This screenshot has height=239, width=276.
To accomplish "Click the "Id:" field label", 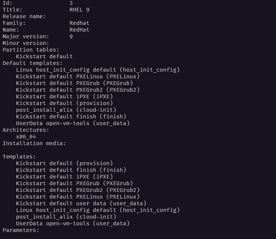I will [7, 3].
